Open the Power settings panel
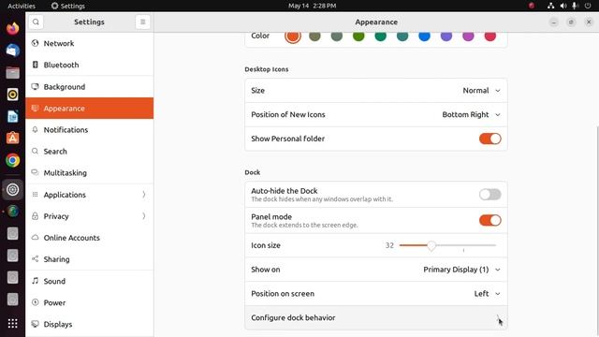599x337 pixels. click(x=90, y=302)
